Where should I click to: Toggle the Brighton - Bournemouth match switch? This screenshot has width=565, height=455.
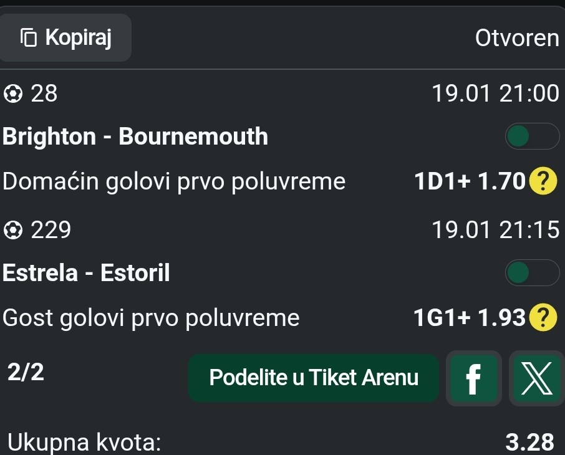point(532,136)
